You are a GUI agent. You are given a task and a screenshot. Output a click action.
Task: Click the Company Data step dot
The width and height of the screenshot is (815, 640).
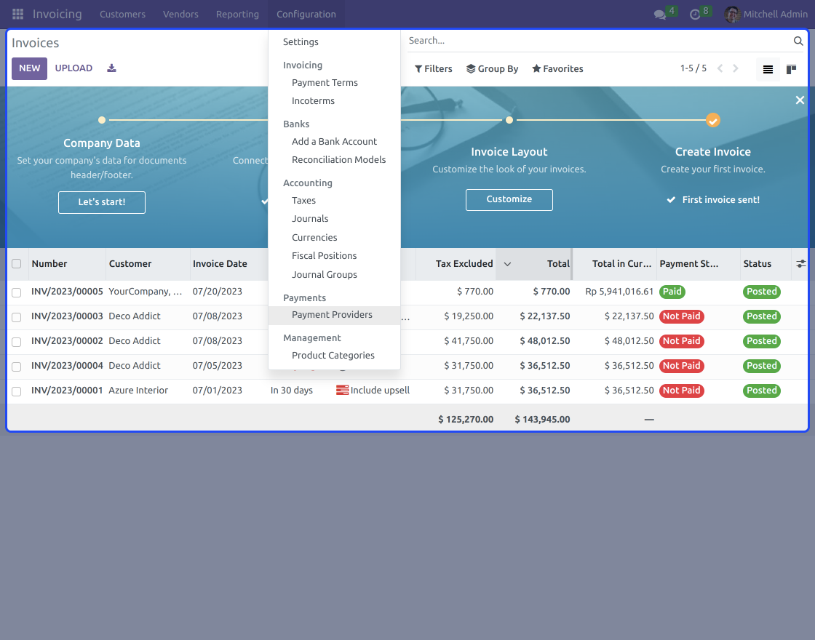click(x=102, y=120)
